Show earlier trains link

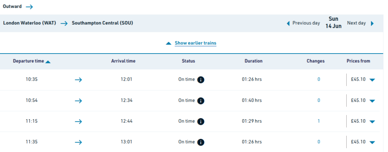[x=195, y=43]
